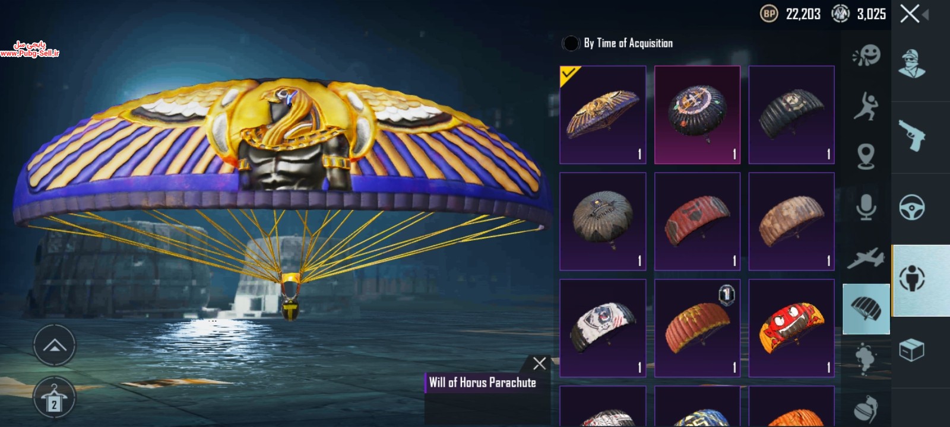Pick the red angry face parachute
Viewport: 950px width, 427px height.
coord(791,328)
